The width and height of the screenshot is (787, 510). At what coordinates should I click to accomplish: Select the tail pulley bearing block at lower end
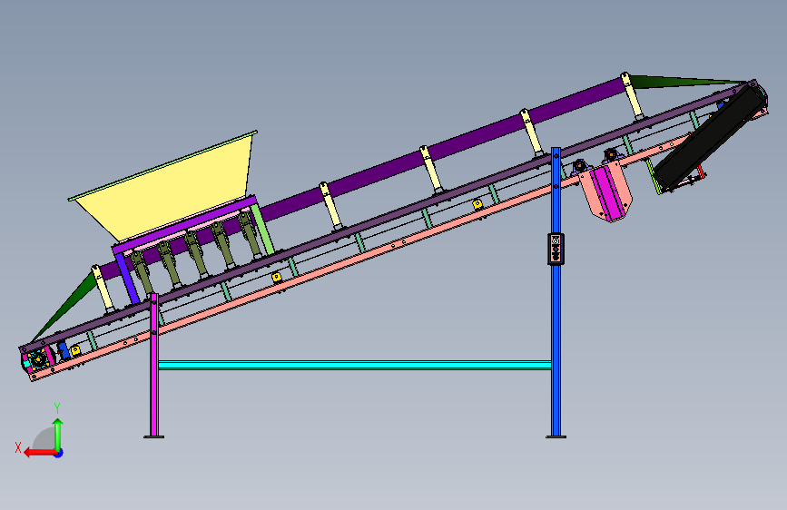37,359
